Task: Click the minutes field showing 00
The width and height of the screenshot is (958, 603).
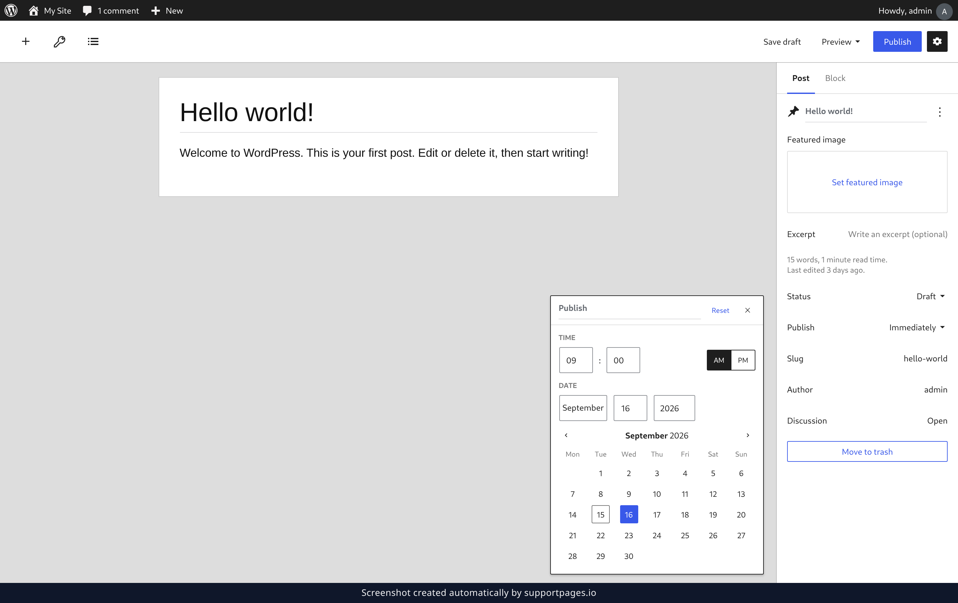Action: (623, 360)
